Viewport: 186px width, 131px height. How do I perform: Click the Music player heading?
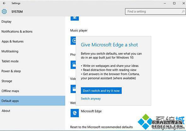coord(79,31)
